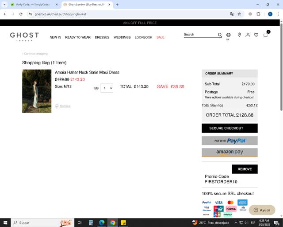The height and width of the screenshot is (227, 283).
Task: Open the tab search chevron
Action: coord(4,4)
